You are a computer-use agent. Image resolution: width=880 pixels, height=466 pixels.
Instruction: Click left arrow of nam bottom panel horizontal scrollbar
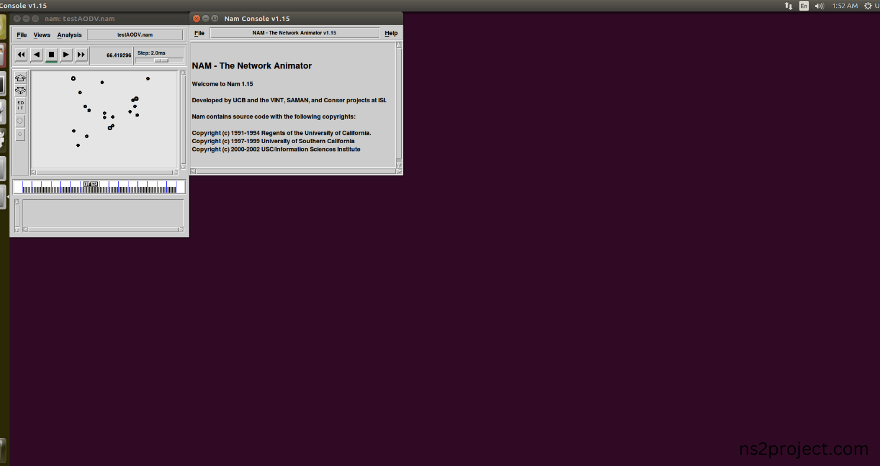tap(25, 229)
